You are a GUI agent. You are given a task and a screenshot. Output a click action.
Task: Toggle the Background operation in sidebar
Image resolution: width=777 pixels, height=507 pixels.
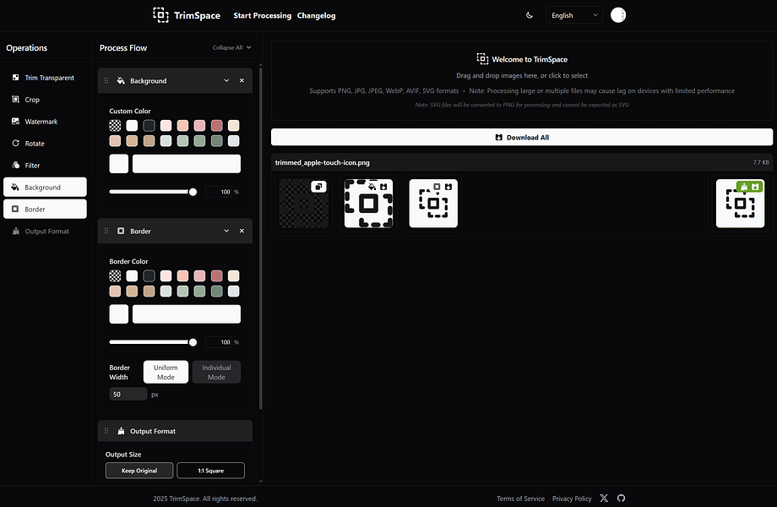[x=45, y=187]
